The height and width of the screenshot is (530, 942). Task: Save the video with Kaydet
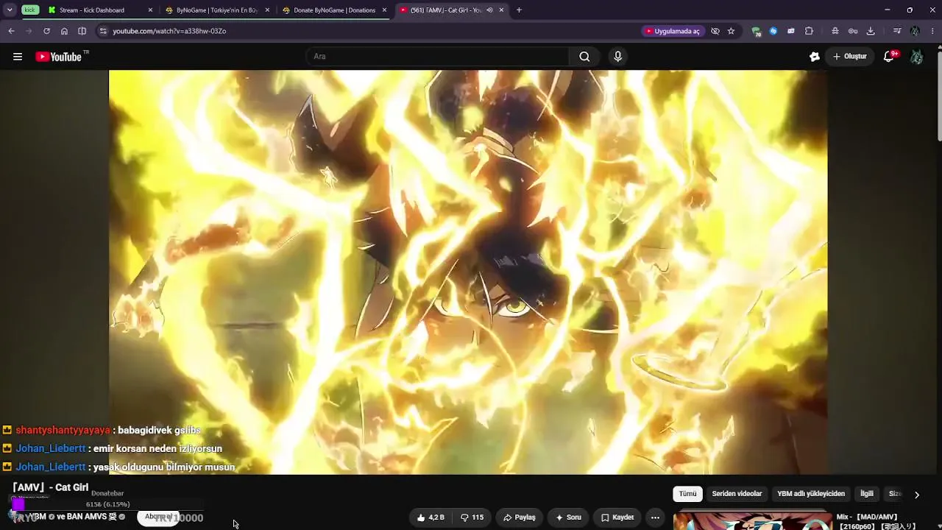[x=617, y=517]
